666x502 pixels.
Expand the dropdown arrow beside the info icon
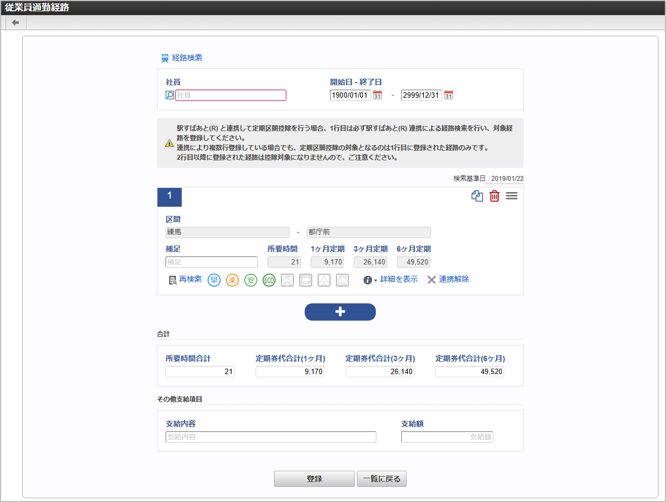pos(375,281)
